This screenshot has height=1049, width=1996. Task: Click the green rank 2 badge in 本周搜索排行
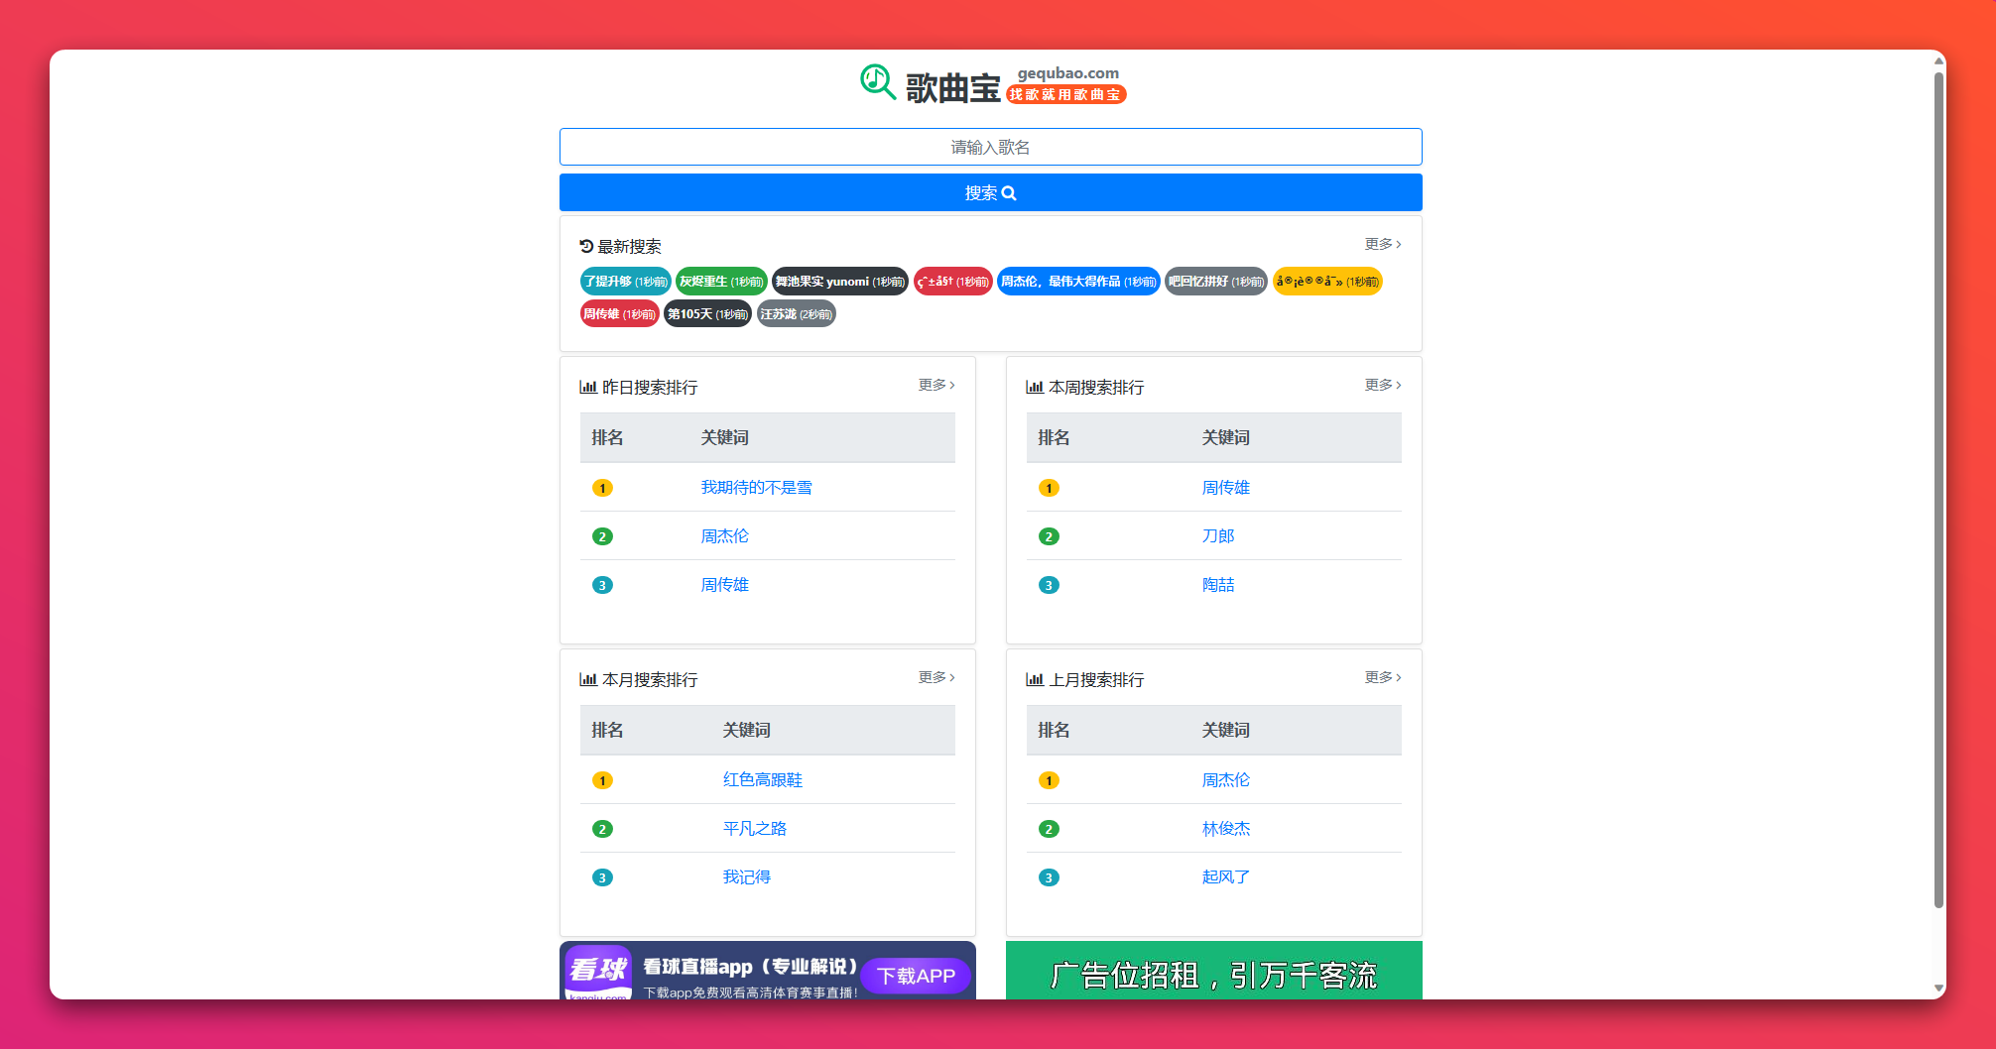(1049, 536)
